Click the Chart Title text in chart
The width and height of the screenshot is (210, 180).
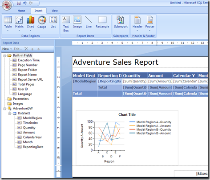click(127, 115)
